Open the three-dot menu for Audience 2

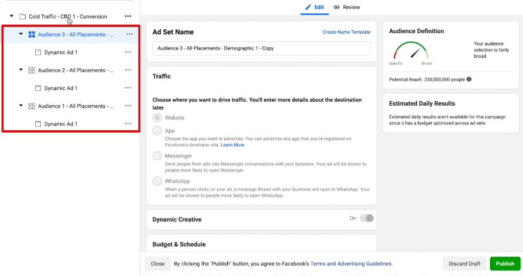click(x=129, y=70)
